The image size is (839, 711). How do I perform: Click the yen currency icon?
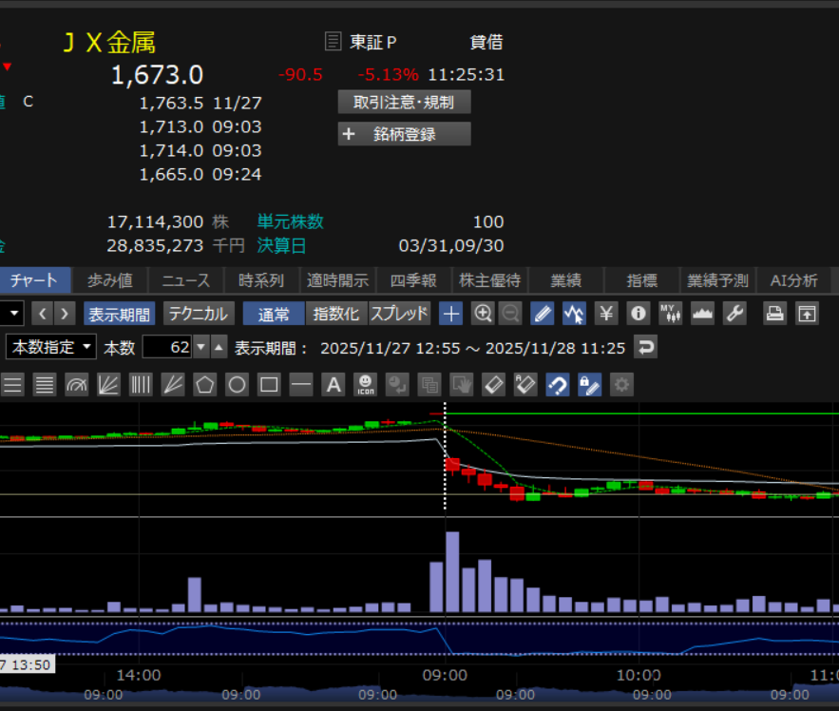(606, 314)
